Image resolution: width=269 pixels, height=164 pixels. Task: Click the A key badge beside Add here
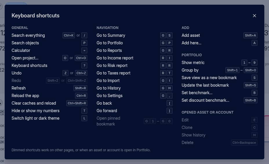click(255, 43)
